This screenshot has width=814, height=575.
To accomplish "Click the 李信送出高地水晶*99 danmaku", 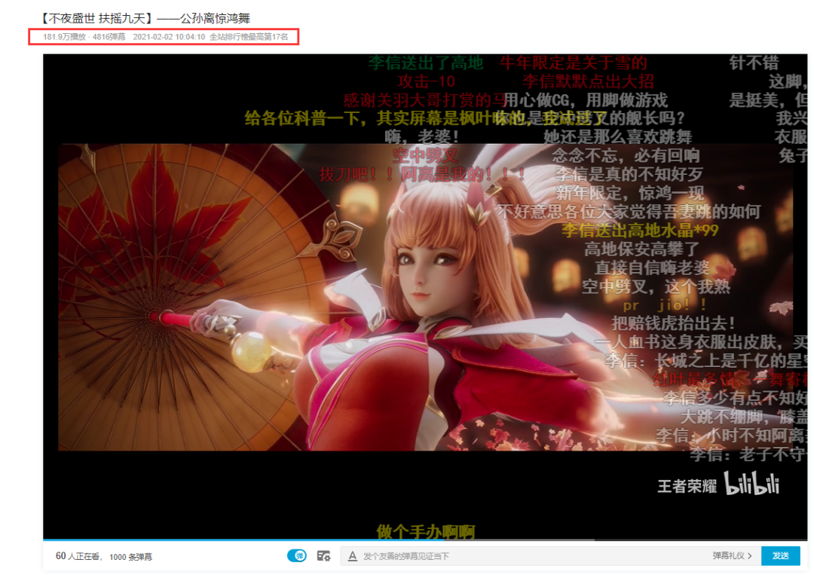I will (640, 230).
